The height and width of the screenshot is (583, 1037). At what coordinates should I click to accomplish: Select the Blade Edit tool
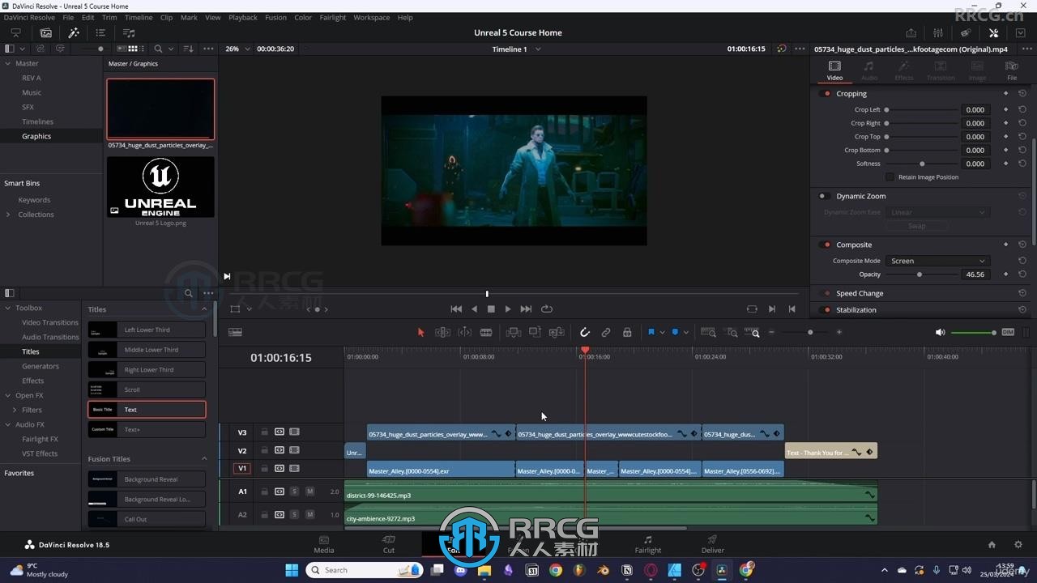tap(486, 332)
